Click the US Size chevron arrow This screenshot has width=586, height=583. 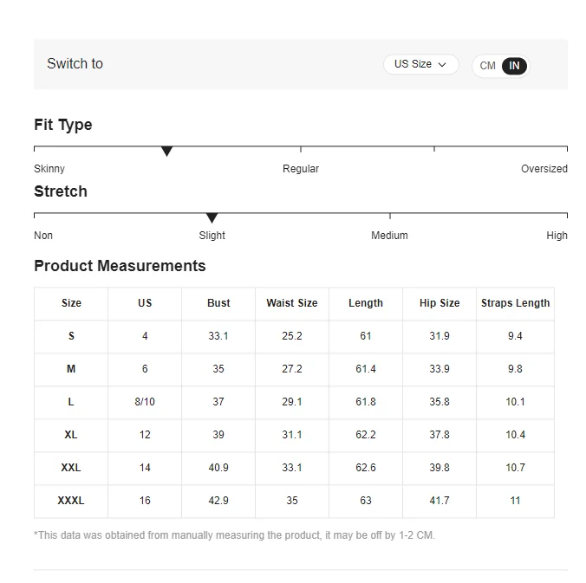442,65
